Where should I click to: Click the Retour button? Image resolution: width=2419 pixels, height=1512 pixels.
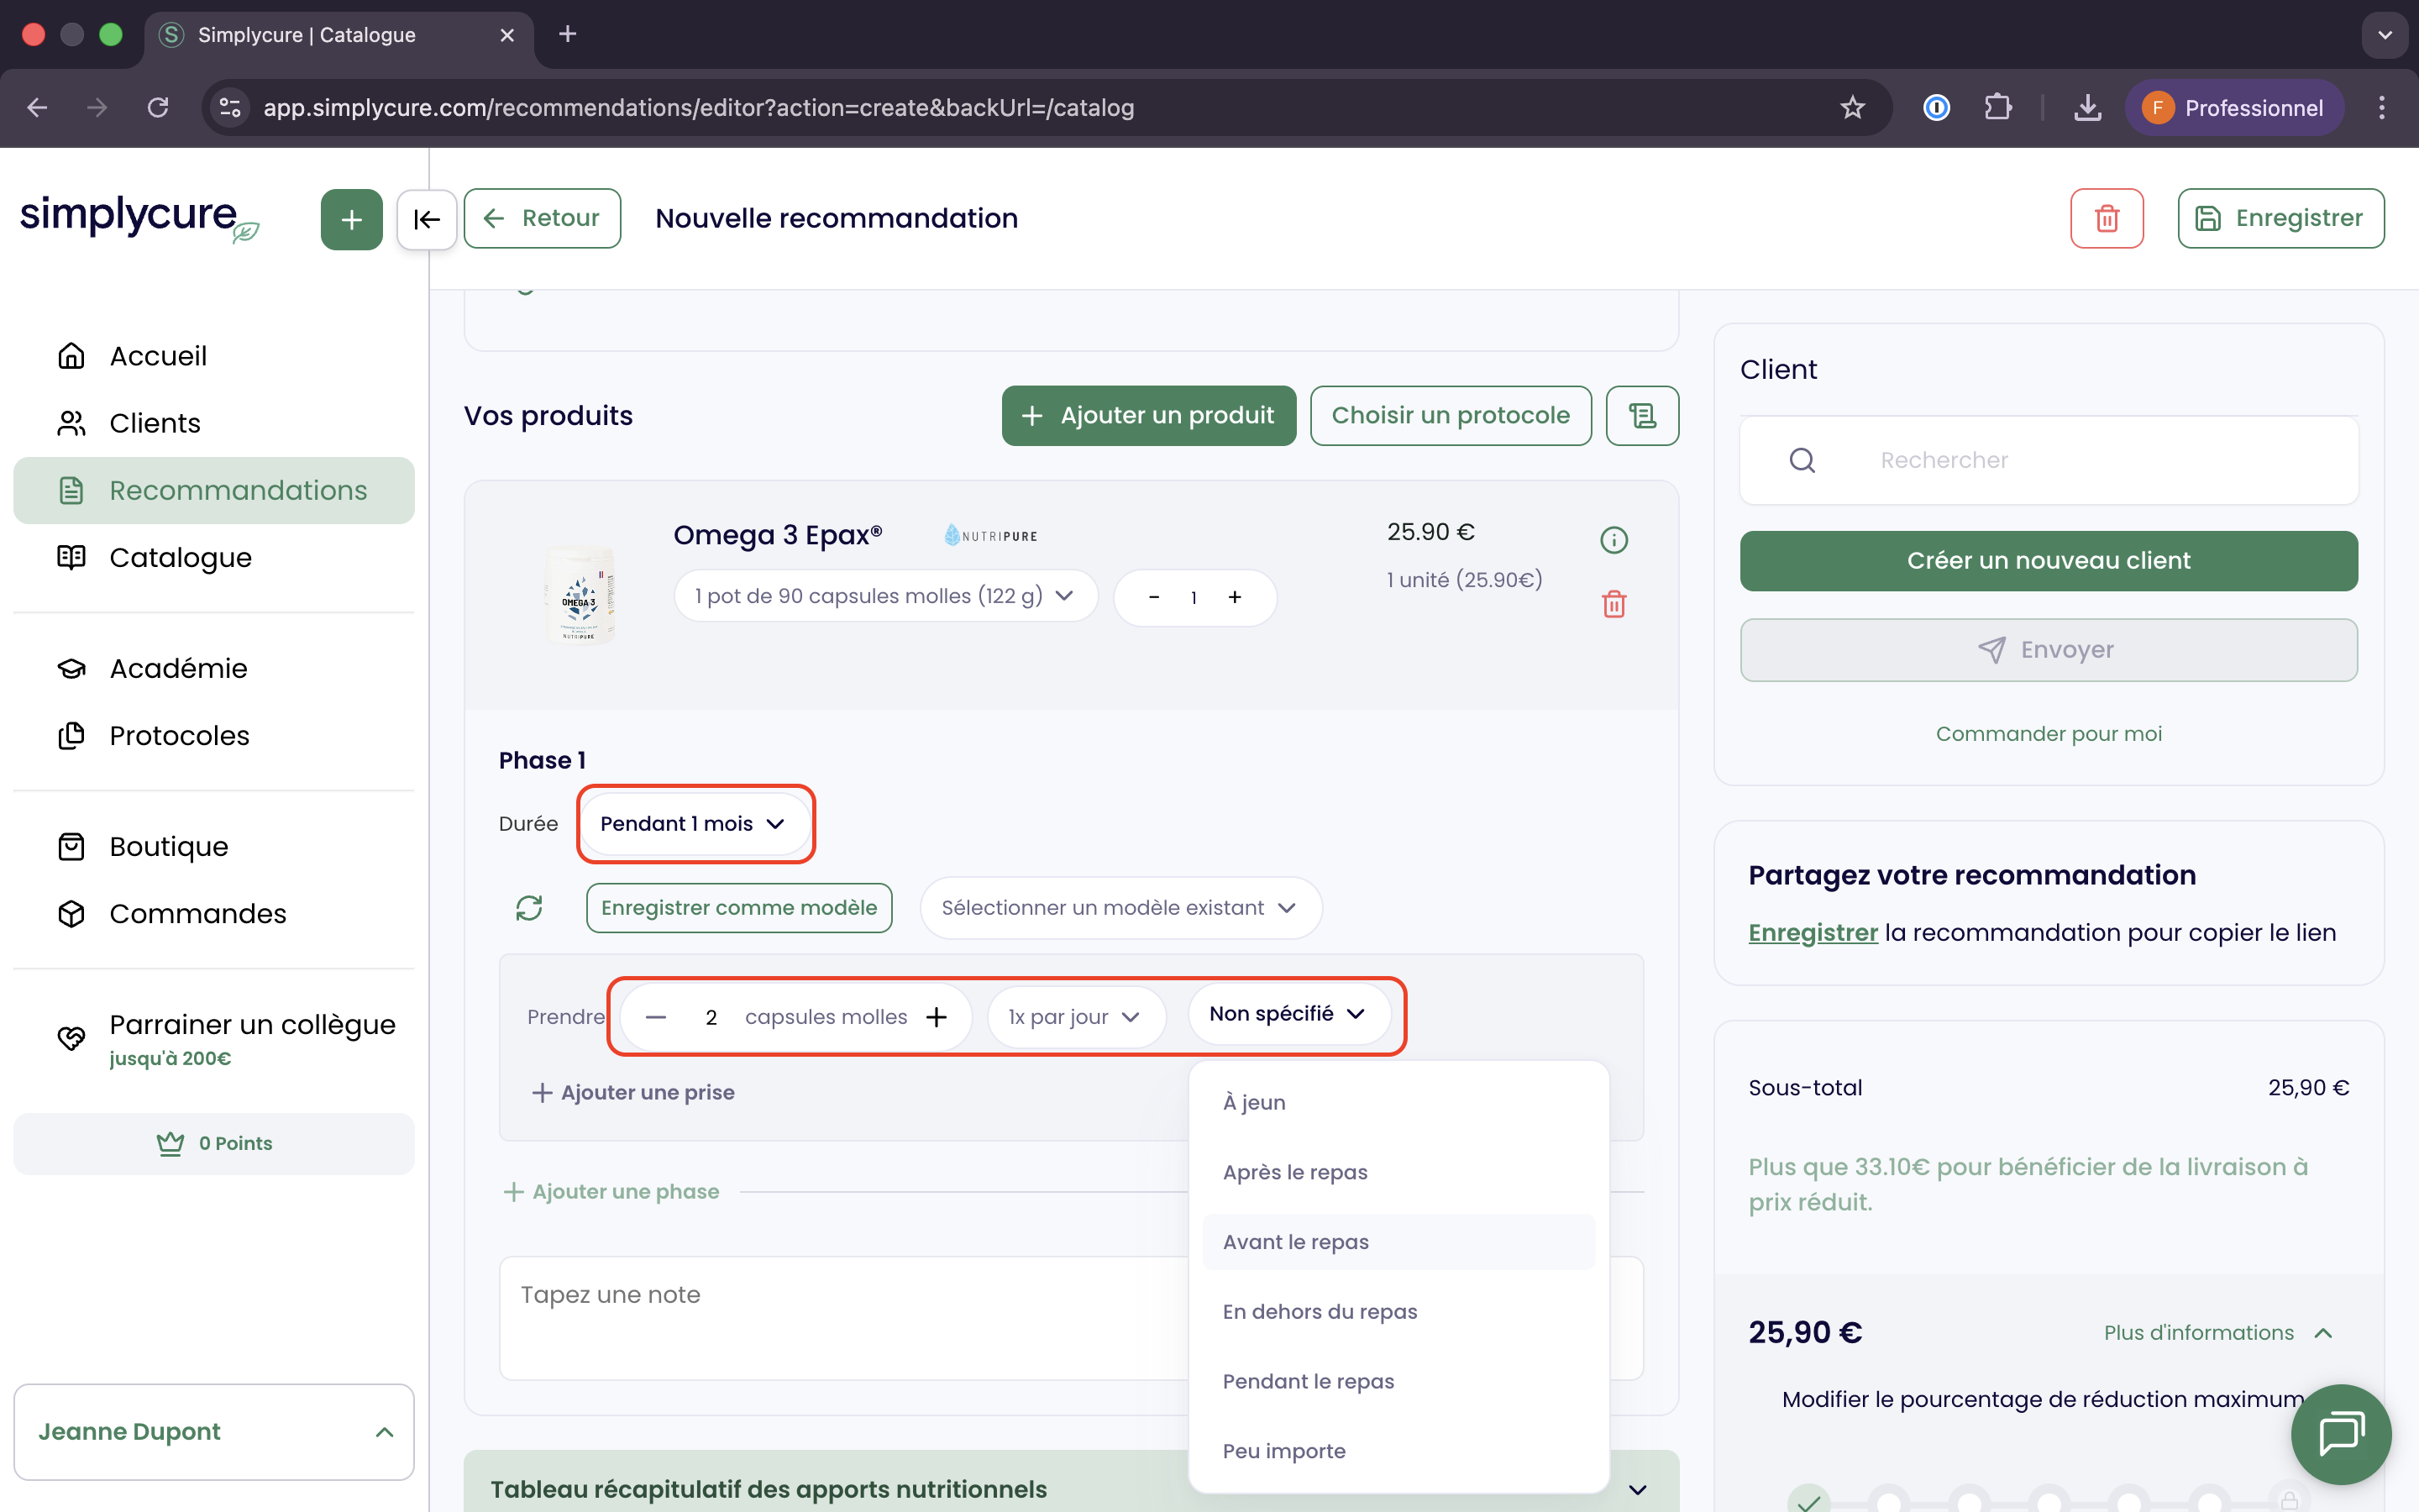click(542, 218)
